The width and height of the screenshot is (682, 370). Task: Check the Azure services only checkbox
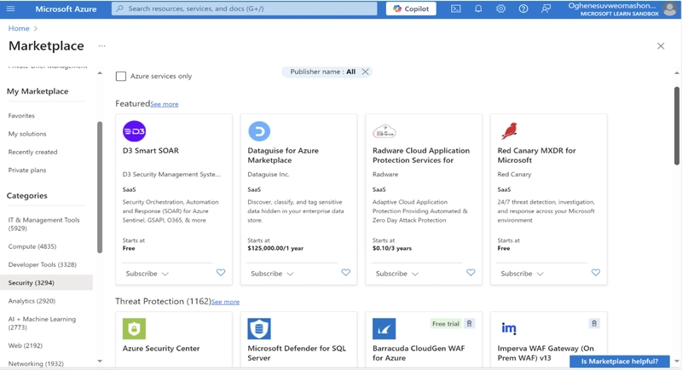(121, 76)
